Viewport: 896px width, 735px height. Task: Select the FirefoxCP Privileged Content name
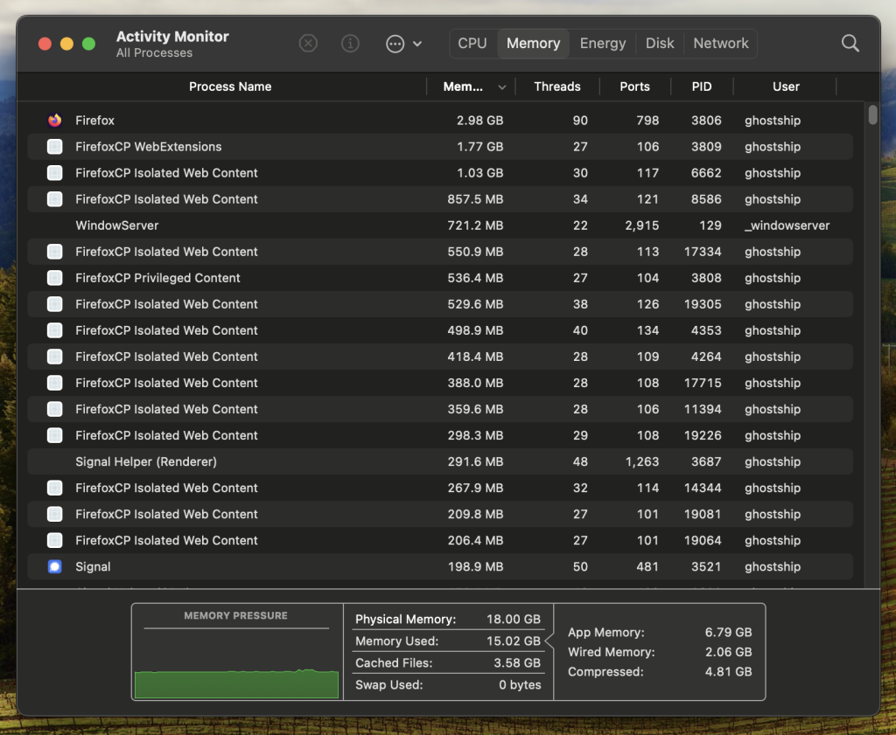pyautogui.click(x=157, y=278)
